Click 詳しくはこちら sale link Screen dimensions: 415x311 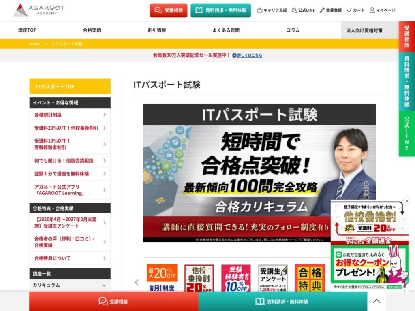point(250,55)
